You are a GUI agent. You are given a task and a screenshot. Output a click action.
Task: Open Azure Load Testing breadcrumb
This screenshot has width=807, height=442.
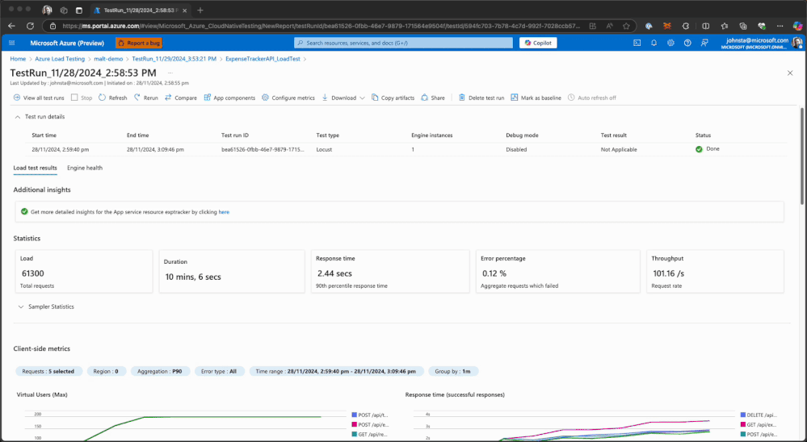click(x=60, y=59)
